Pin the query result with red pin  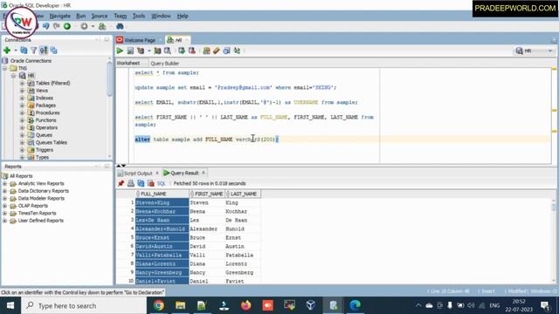pos(121,183)
